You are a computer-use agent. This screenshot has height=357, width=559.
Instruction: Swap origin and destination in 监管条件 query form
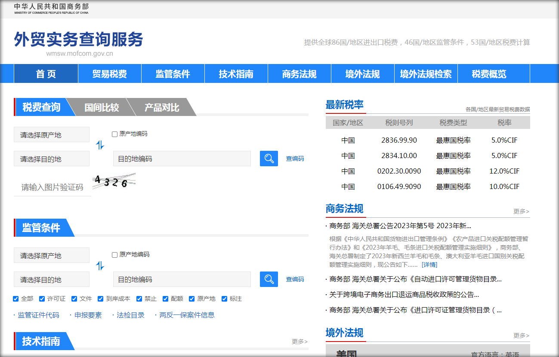pyautogui.click(x=100, y=266)
